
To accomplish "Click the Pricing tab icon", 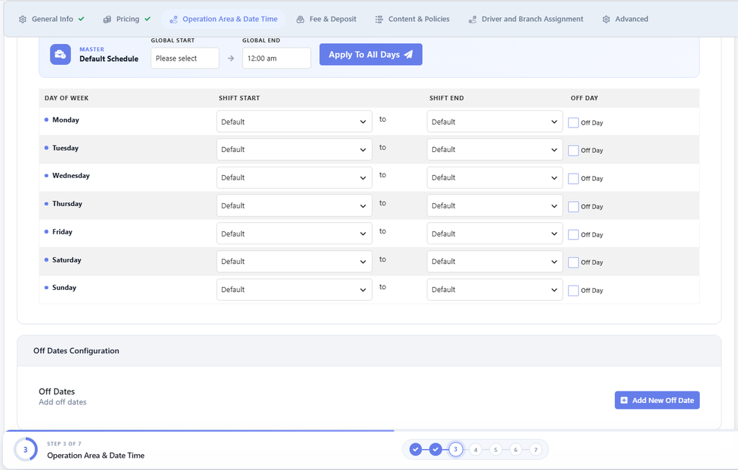I will 107,19.
